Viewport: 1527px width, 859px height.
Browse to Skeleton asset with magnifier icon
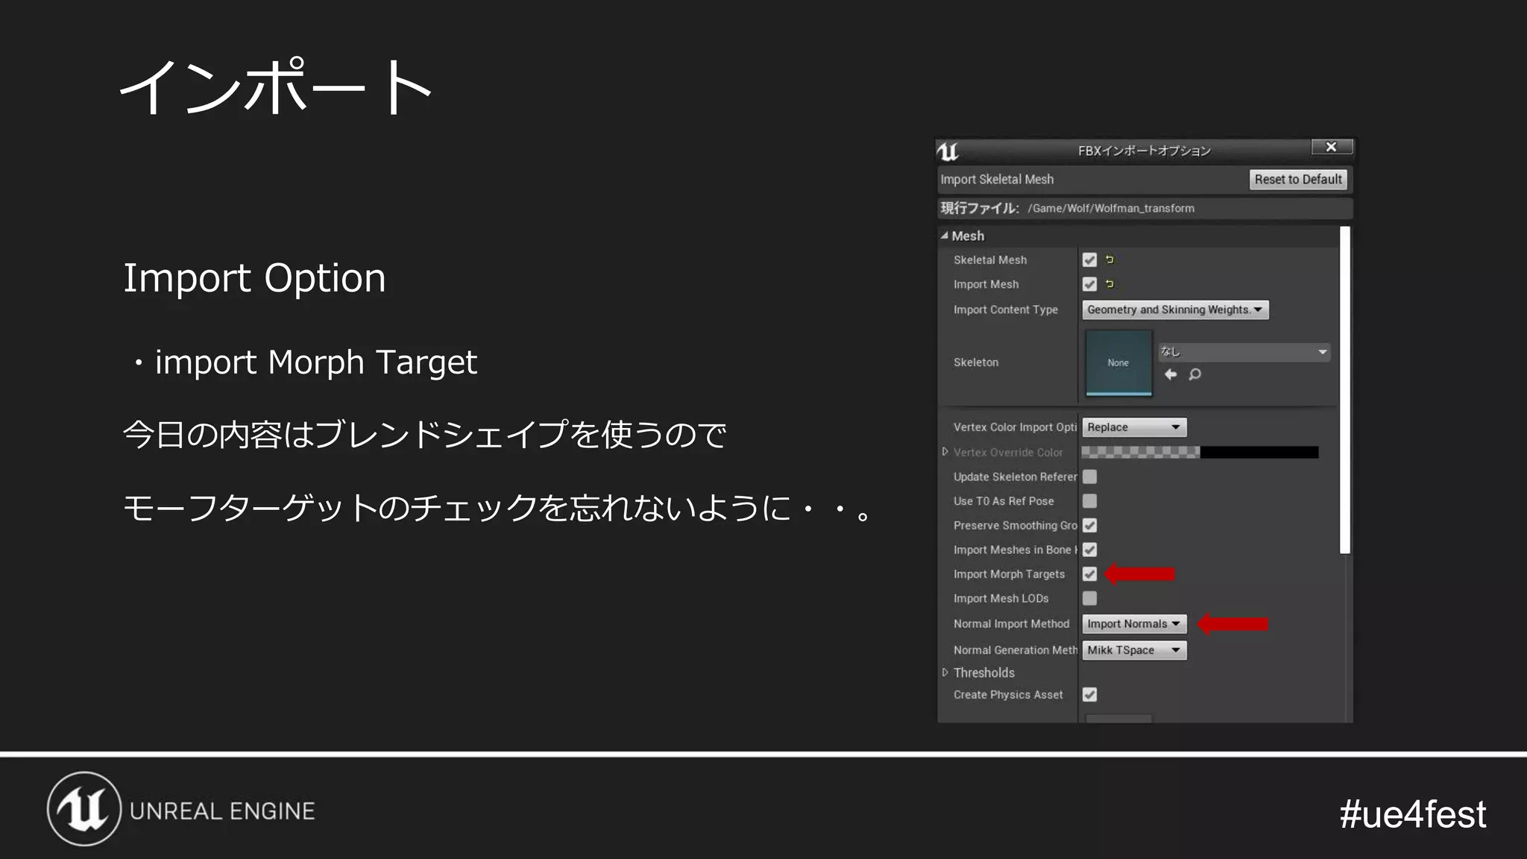(x=1194, y=374)
